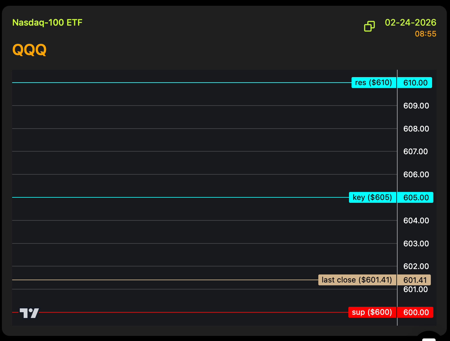Screen dimensions: 450x341
Task: Click the 604.00 axis value
Action: 416,221
